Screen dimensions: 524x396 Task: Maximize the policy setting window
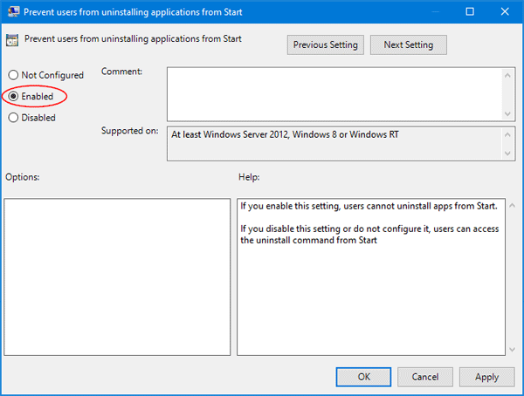pos(470,12)
